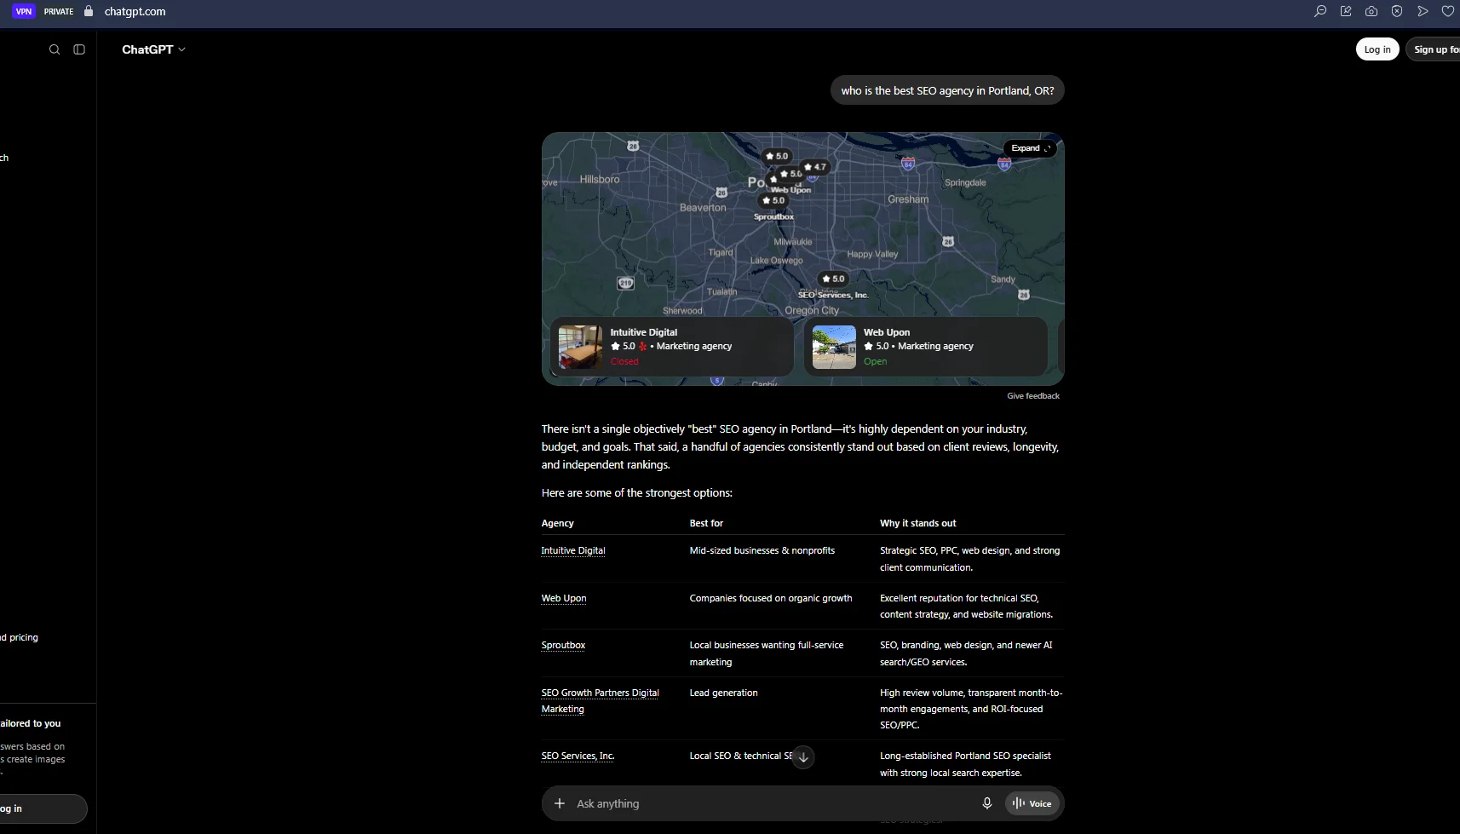Click the chatgpt.com address bar URL

click(135, 11)
